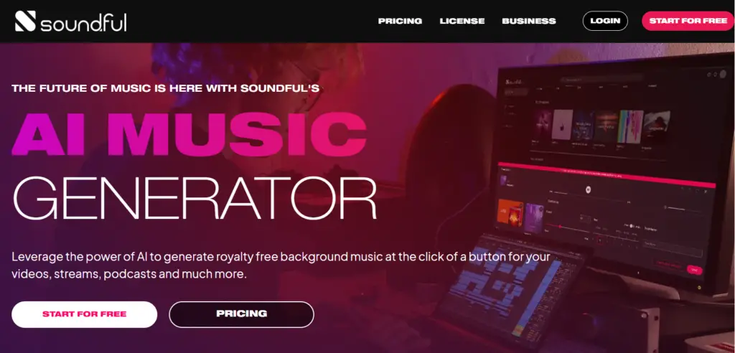Select the white album cover on monitor

pos(562,124)
